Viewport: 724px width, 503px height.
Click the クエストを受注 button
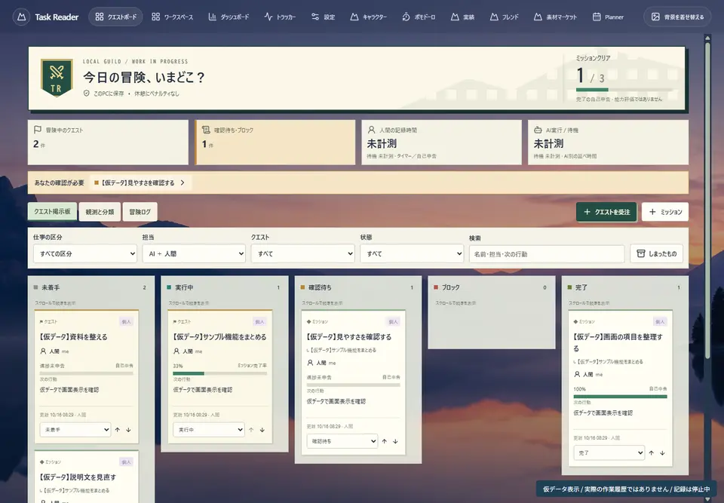606,212
